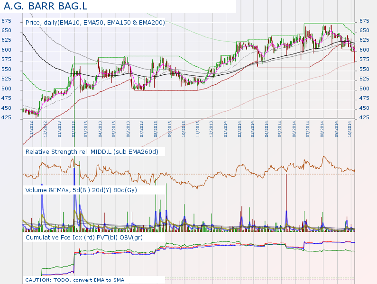Click the Price, daily EMA panel label
This screenshot has height=284, width=377.
pyautogui.click(x=95, y=23)
